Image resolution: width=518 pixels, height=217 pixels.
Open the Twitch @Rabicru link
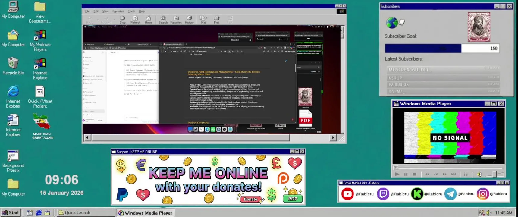(393, 194)
